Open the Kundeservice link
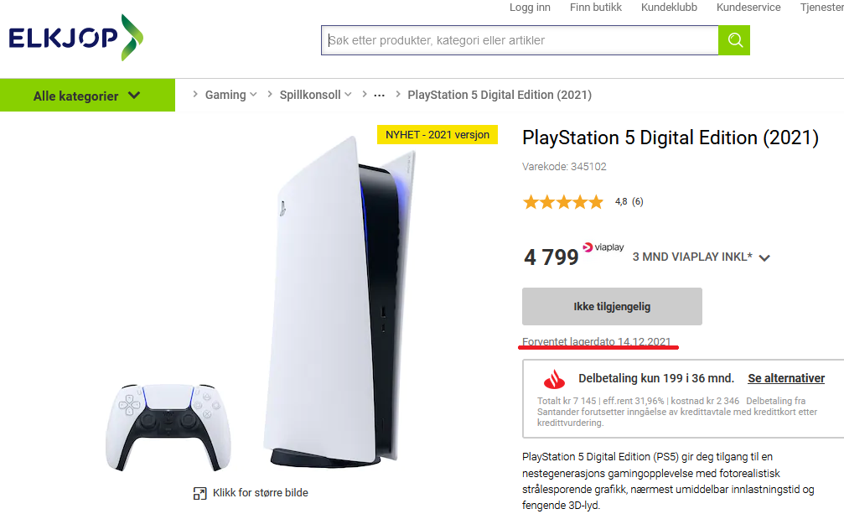The width and height of the screenshot is (844, 514). (x=748, y=7)
